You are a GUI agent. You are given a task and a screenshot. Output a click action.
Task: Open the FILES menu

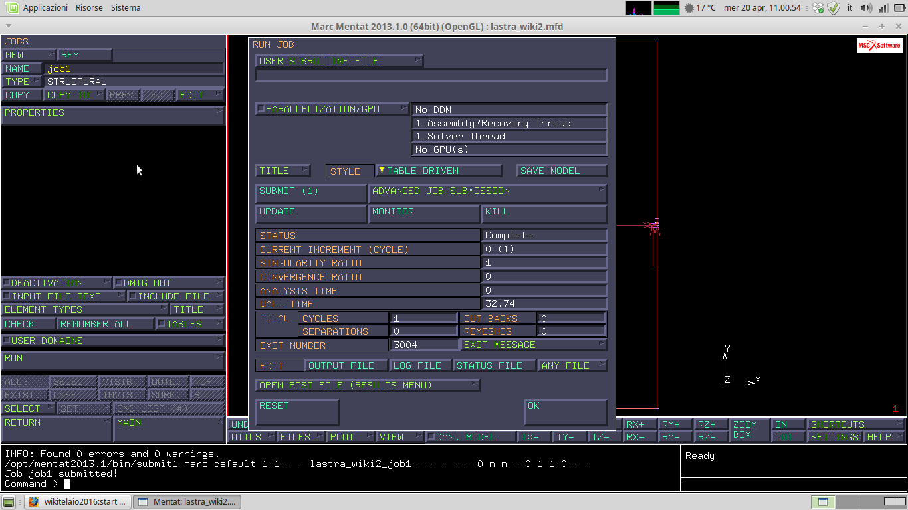coord(301,437)
